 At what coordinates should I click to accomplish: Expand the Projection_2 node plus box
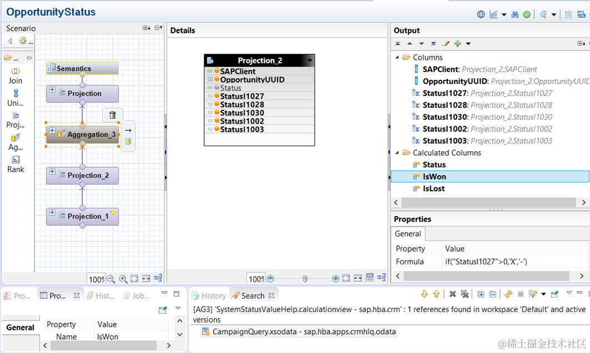coord(52,172)
